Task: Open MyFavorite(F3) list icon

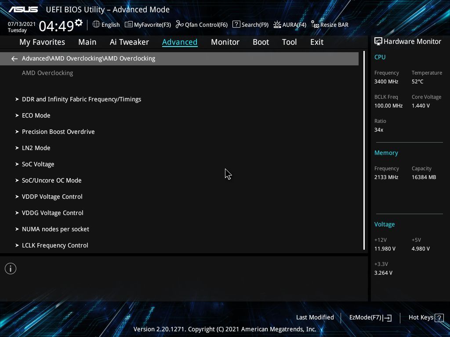Action: 129,25
